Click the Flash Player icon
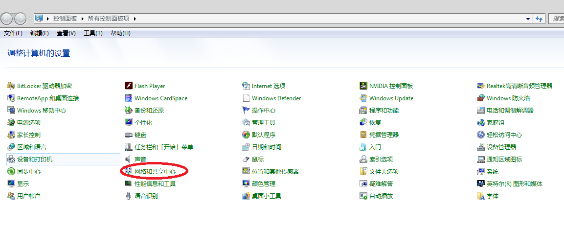This screenshot has height=252, width=564. point(129,86)
